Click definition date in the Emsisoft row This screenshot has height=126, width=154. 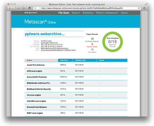(x=79, y=107)
